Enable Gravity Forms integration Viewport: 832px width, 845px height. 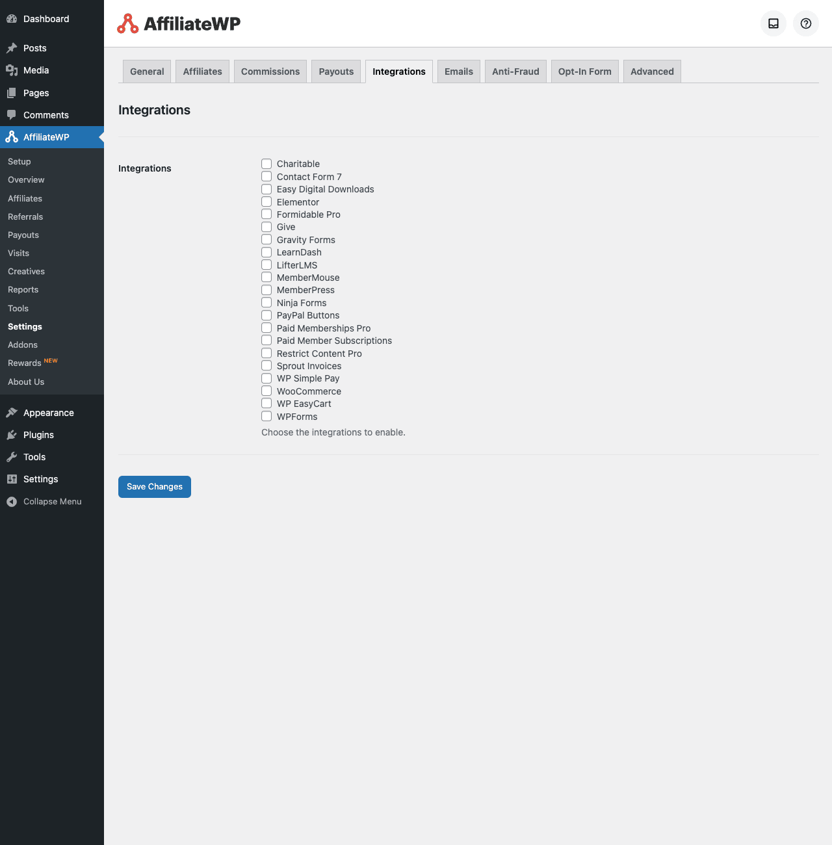point(266,239)
